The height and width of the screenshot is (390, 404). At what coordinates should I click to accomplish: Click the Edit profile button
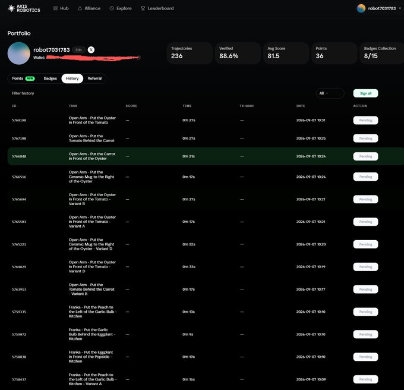pyautogui.click(x=78, y=50)
